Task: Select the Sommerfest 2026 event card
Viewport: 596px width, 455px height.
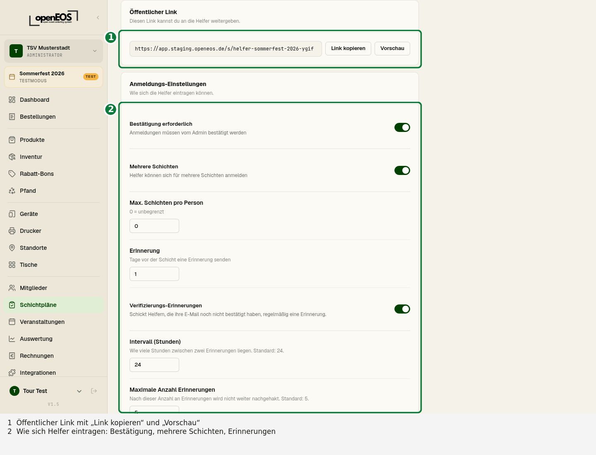Action: 54,77
